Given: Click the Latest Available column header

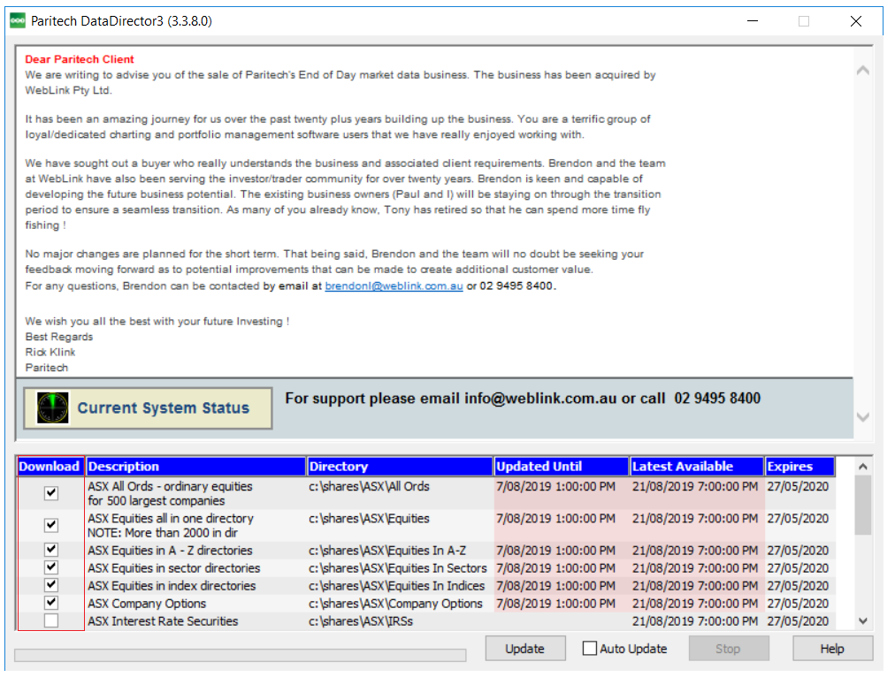Looking at the screenshot, I should tap(697, 467).
